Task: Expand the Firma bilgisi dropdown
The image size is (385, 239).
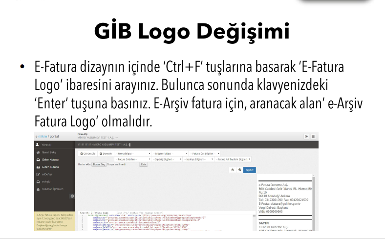Action: click(132, 153)
